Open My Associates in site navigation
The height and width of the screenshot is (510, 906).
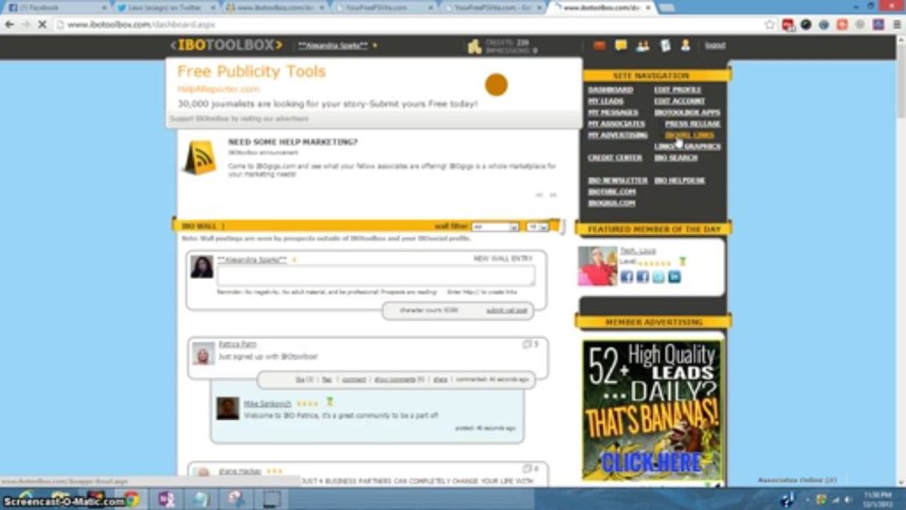[616, 124]
